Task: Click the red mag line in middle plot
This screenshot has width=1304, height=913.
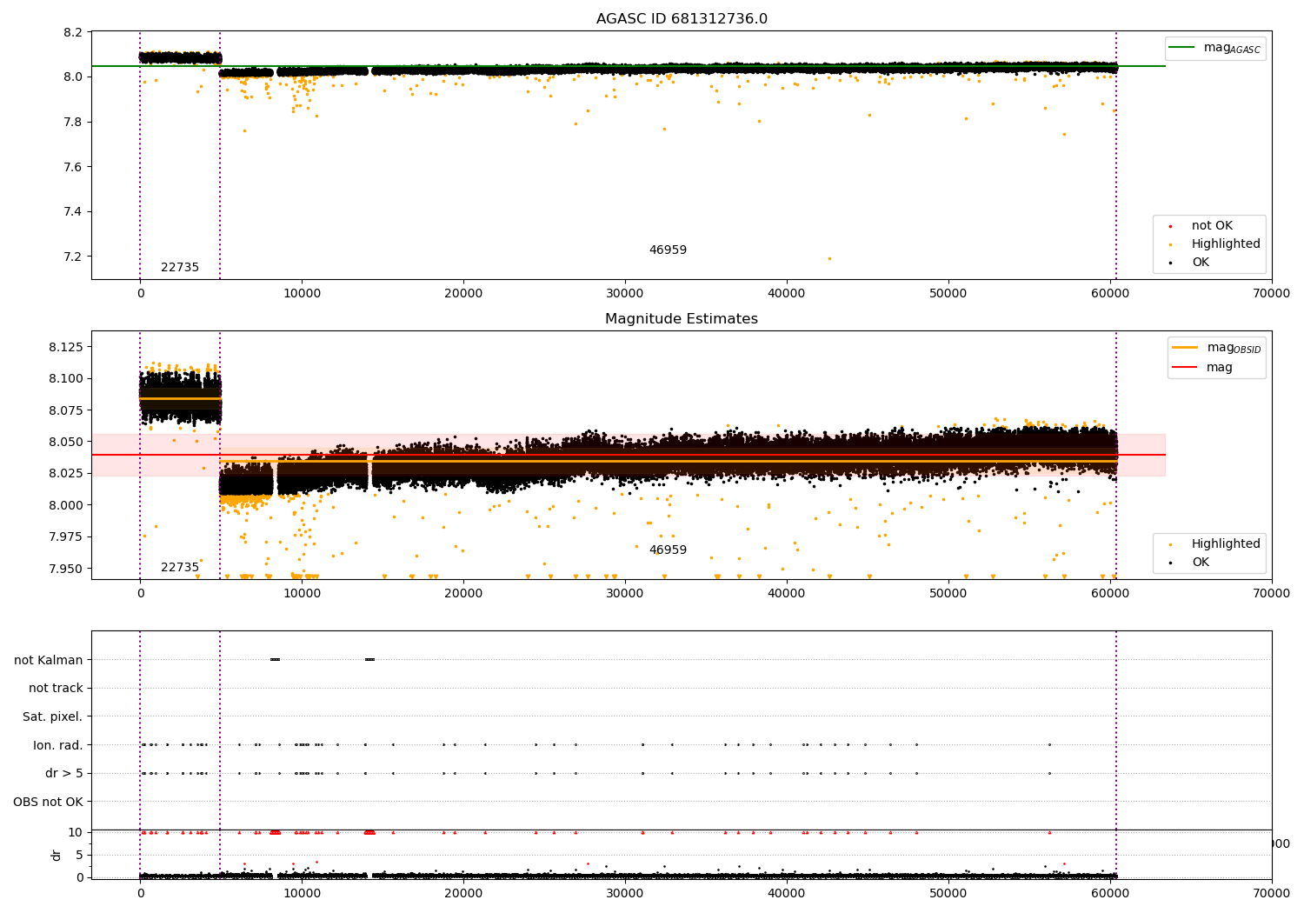Action: (x=628, y=455)
